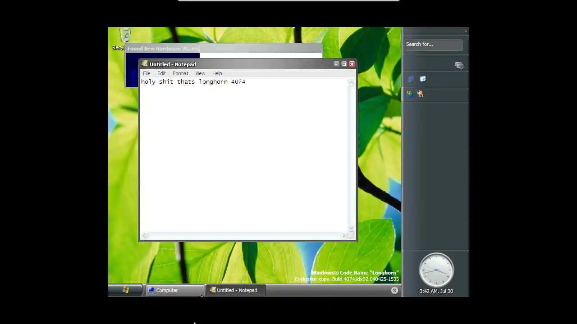Click the sidebar Search for field
This screenshot has width=577, height=324.
pyautogui.click(x=433, y=44)
